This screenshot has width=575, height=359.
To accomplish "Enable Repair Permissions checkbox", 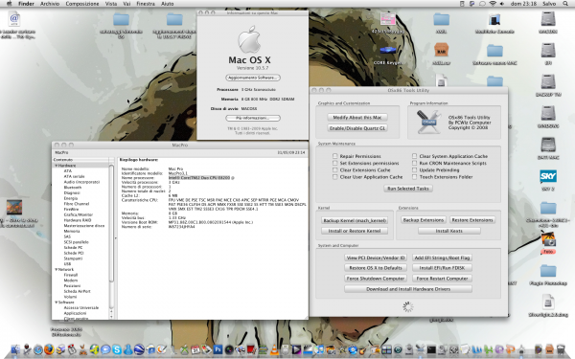I will (334, 156).
